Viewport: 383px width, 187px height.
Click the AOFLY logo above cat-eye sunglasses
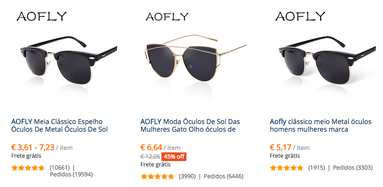coord(167,16)
